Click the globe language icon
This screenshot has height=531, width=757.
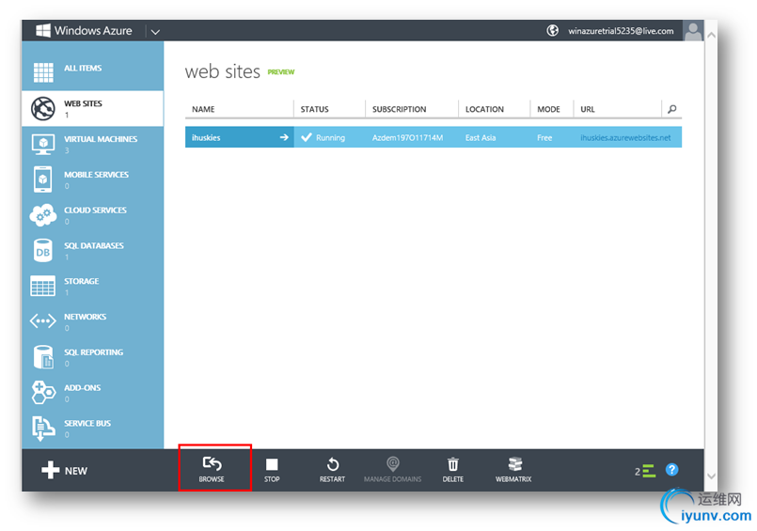point(552,30)
